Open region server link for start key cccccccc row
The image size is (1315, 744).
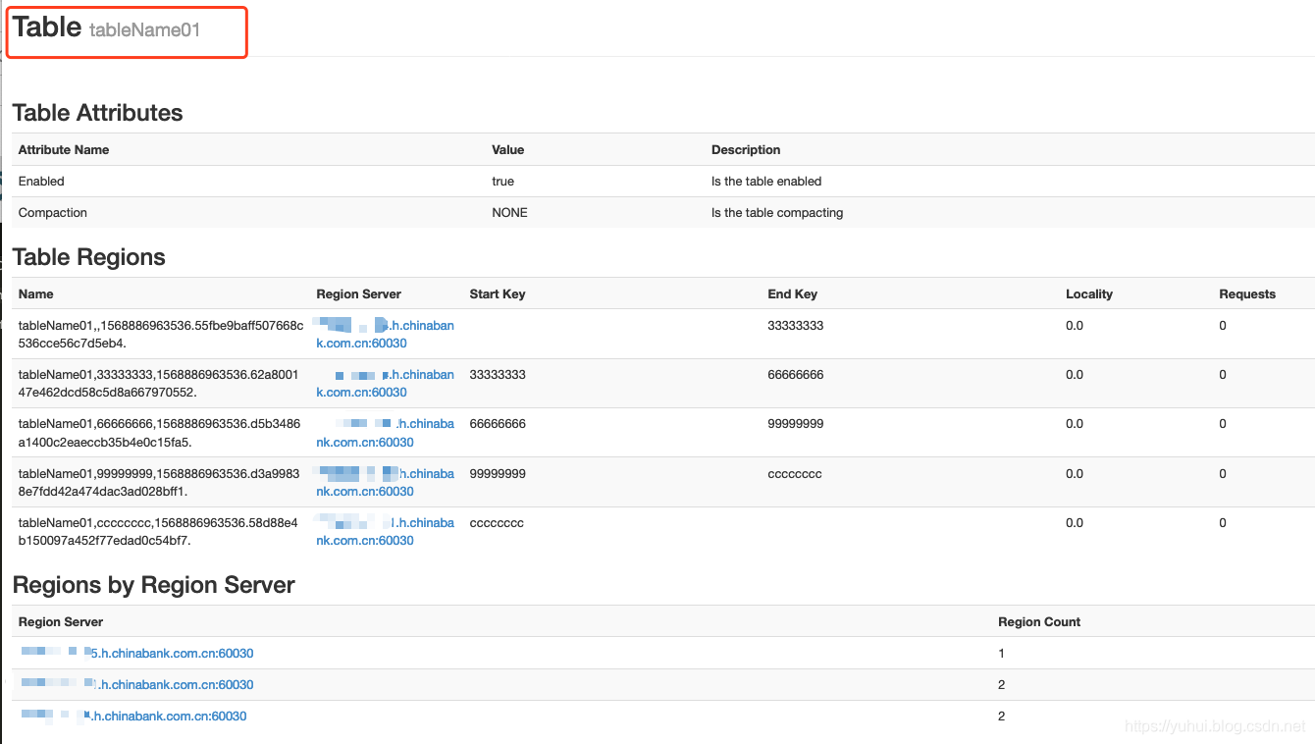point(385,531)
